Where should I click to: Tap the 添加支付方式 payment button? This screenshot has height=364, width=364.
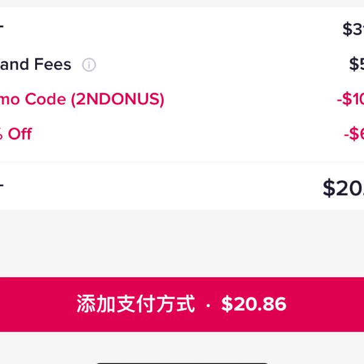pos(182,305)
